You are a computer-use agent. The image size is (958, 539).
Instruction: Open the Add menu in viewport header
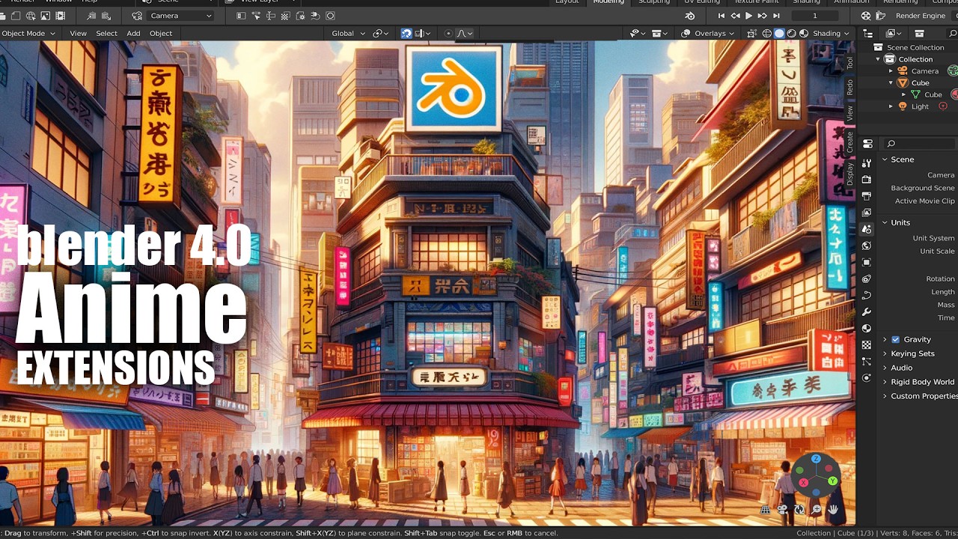click(x=133, y=33)
